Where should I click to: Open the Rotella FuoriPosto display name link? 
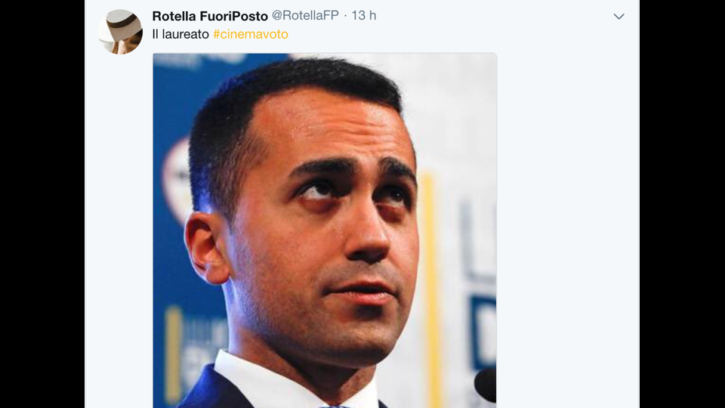(x=210, y=16)
